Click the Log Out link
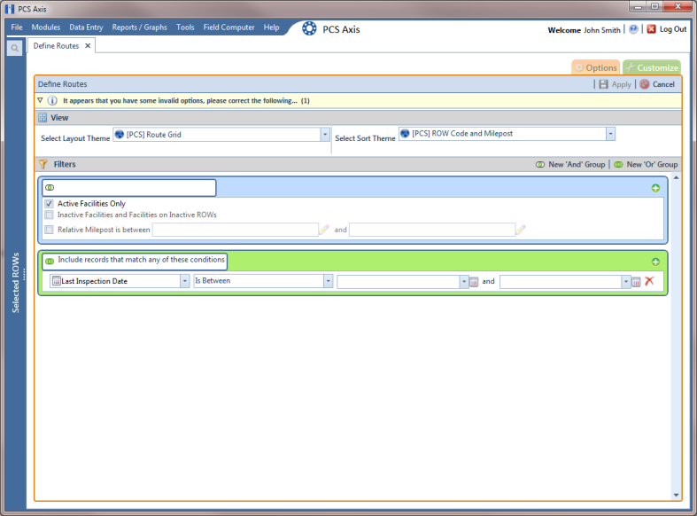697x516 pixels. point(673,29)
